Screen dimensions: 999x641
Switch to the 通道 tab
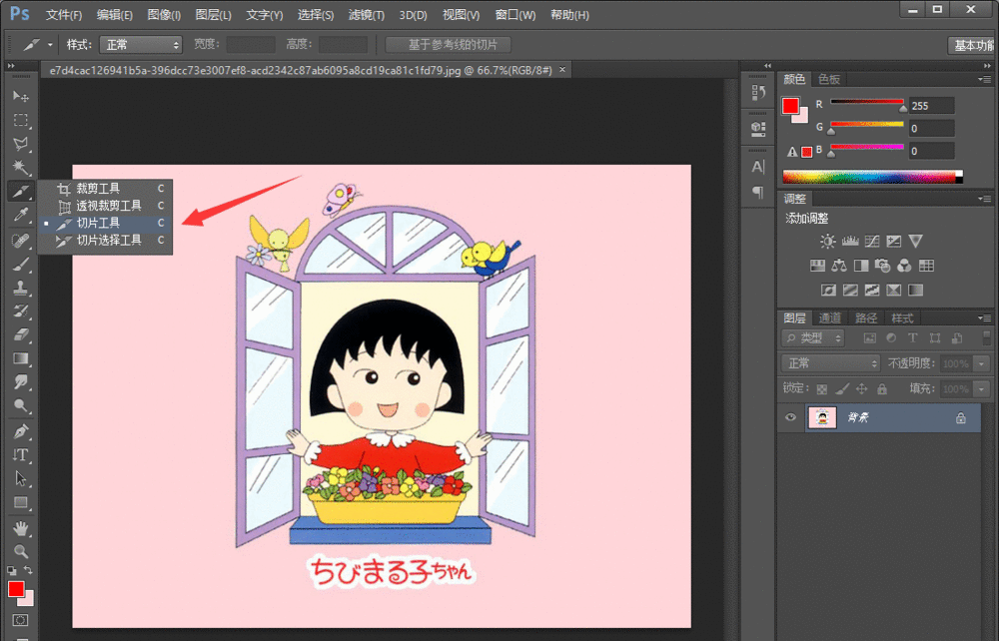click(x=830, y=319)
